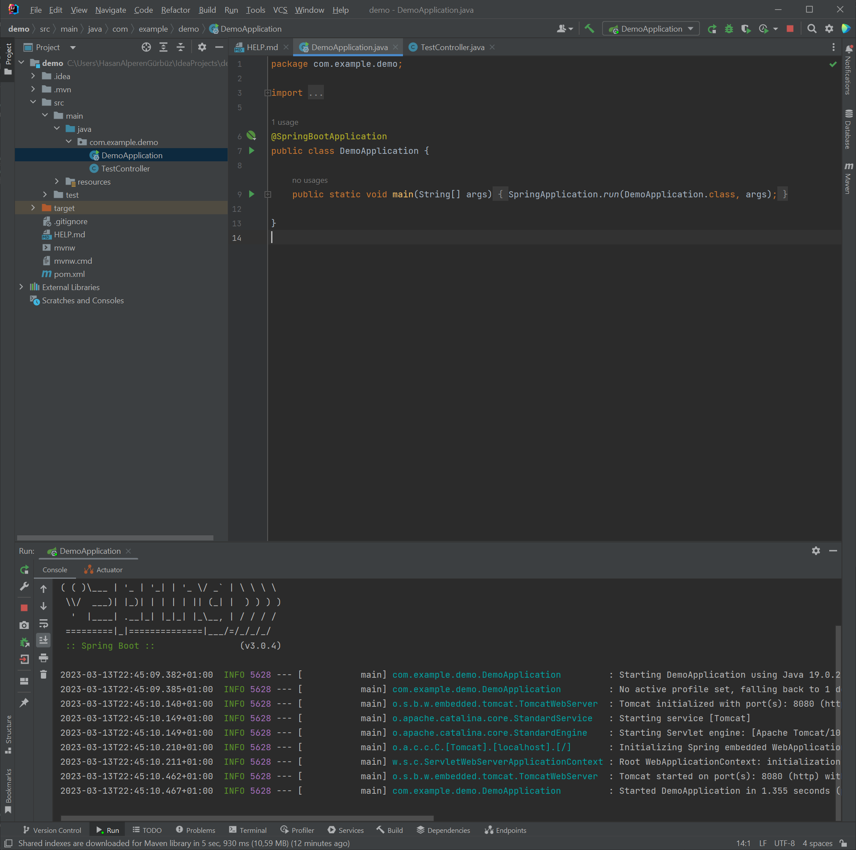The width and height of the screenshot is (856, 850).
Task: Stop process in Run tool window
Action: click(24, 607)
